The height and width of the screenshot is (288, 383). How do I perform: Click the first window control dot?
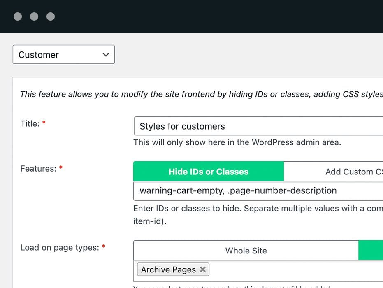(18, 16)
